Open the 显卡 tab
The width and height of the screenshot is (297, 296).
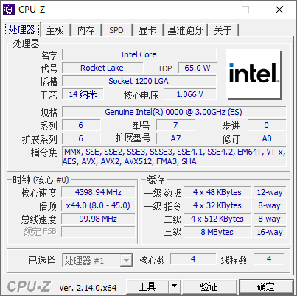click(x=147, y=30)
